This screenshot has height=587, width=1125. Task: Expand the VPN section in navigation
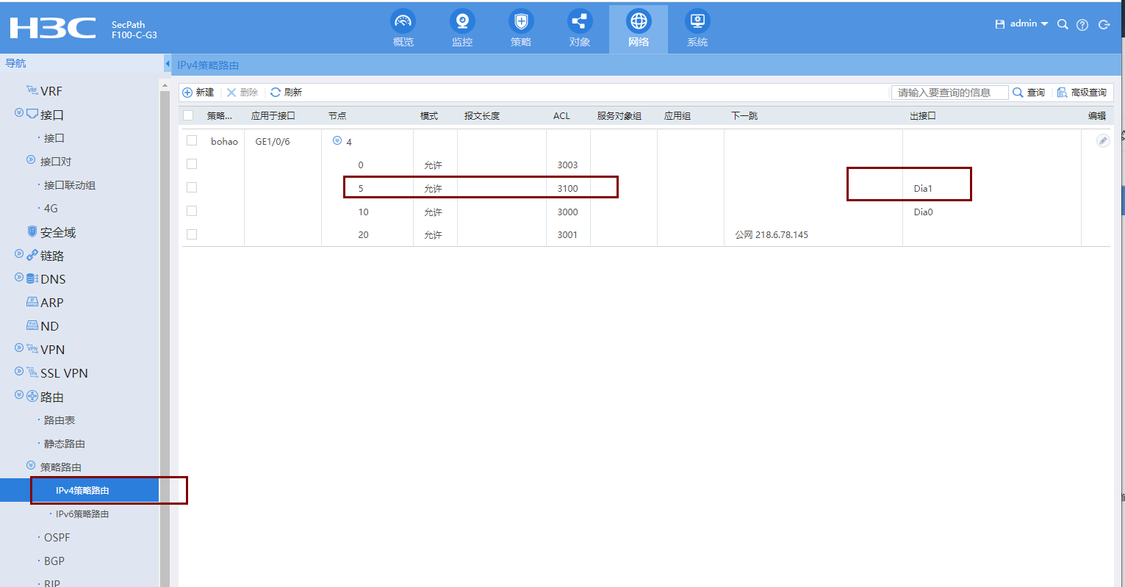(18, 349)
